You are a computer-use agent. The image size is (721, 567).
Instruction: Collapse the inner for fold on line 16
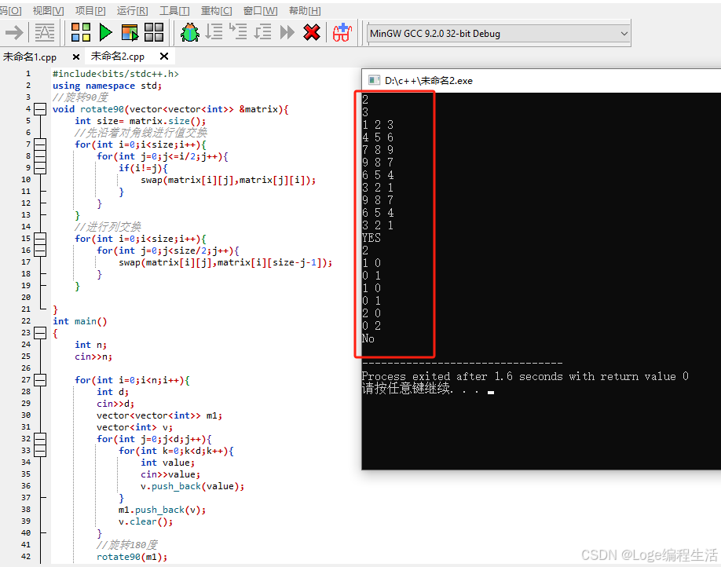click(x=41, y=251)
